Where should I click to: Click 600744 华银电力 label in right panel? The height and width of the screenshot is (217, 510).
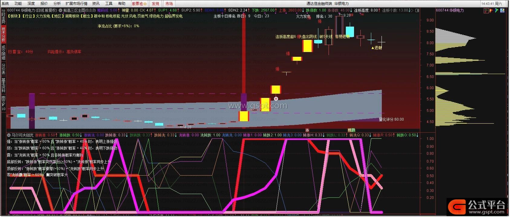[450, 10]
